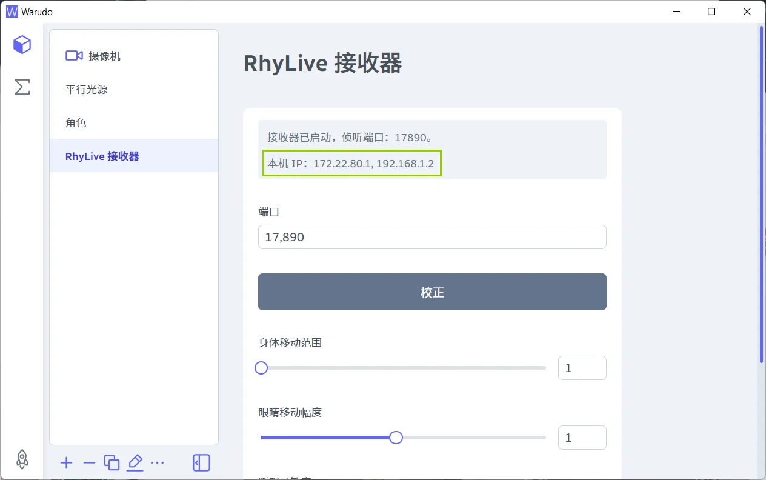Image resolution: width=766 pixels, height=480 pixels.
Task: Click the 身体移动范围 label
Action: (290, 342)
